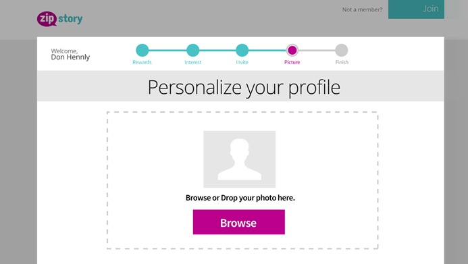Jump to the Finish step label
The image size is (468, 264).
click(342, 62)
